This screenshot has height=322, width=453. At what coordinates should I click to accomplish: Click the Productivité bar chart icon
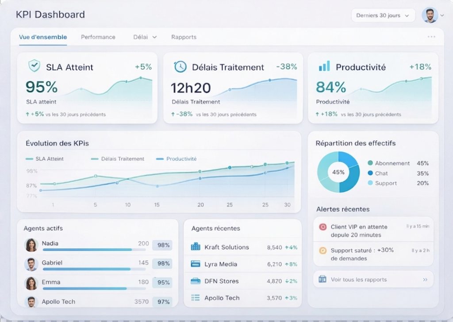[324, 66]
